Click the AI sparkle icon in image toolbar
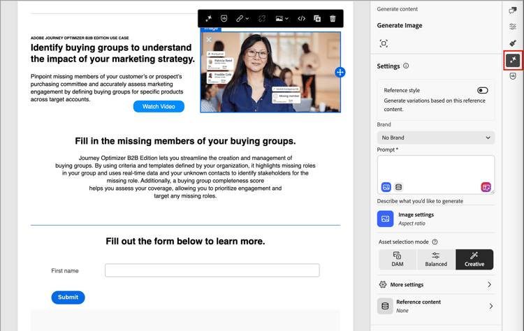The height and width of the screenshot is (331, 524). coord(208,18)
